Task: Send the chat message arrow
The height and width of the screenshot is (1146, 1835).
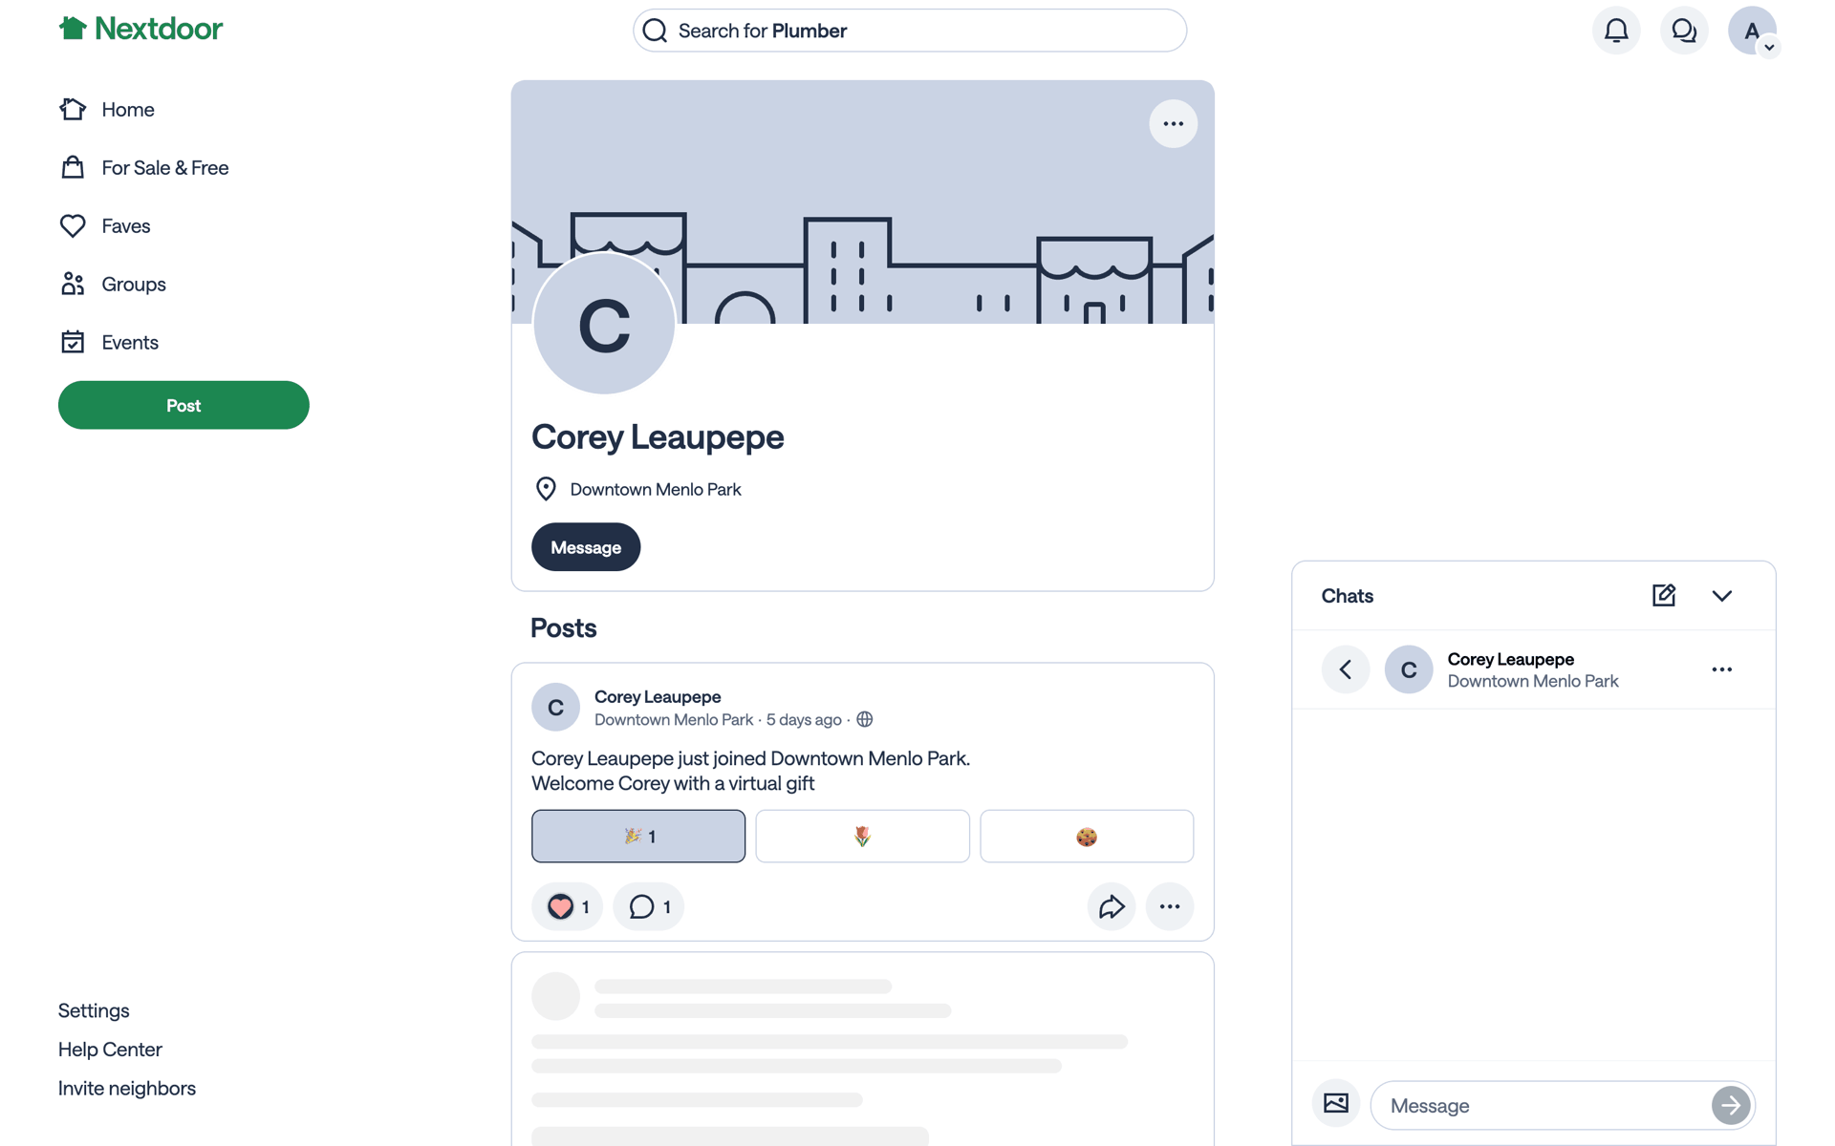Action: 1731,1106
